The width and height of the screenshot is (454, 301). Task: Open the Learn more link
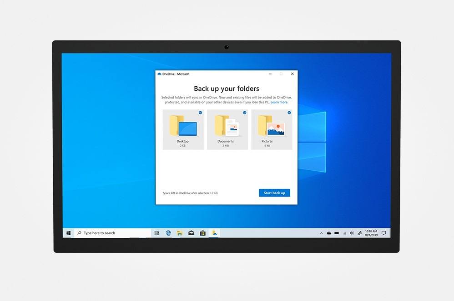pyautogui.click(x=279, y=102)
